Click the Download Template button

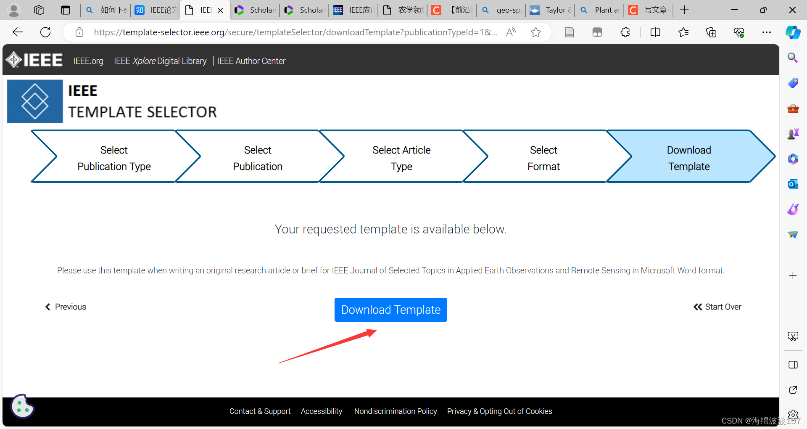click(x=390, y=310)
